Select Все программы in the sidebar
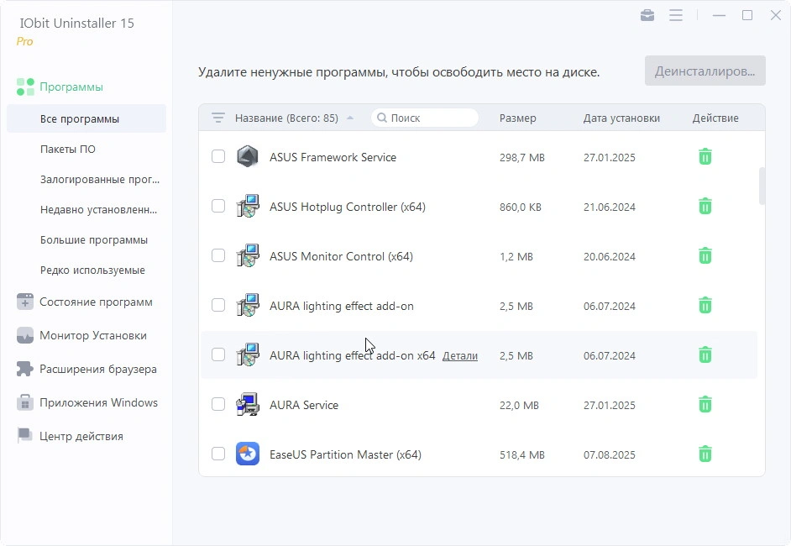Screen dimensions: 791x546 tap(86, 118)
